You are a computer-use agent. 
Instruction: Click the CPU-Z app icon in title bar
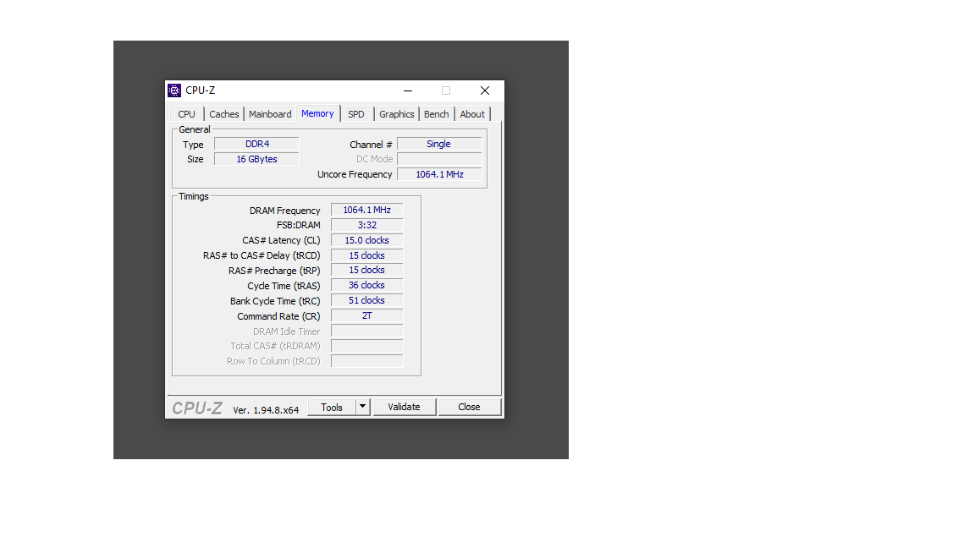coord(174,90)
